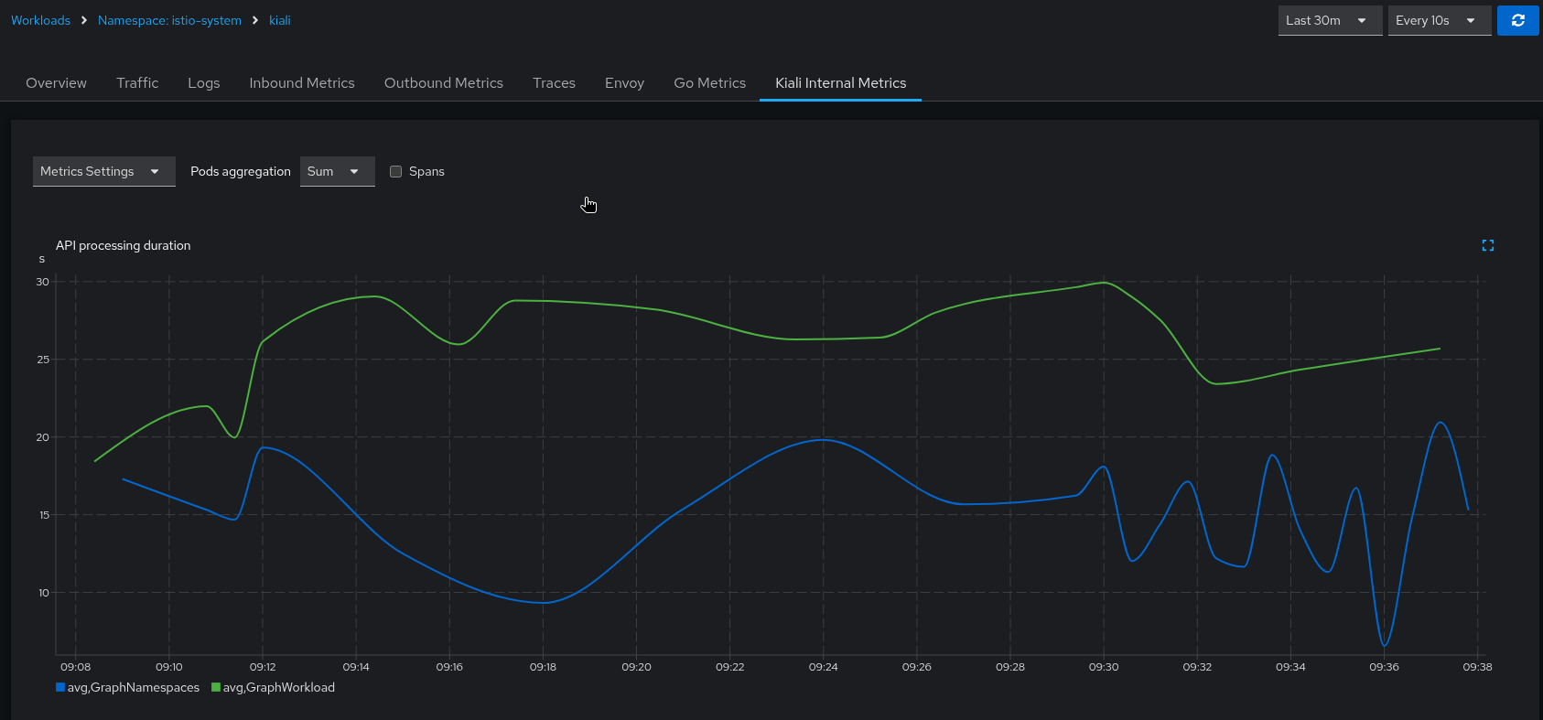
Task: Click the Namespace: istio-system breadcrumb link
Action: pos(169,20)
